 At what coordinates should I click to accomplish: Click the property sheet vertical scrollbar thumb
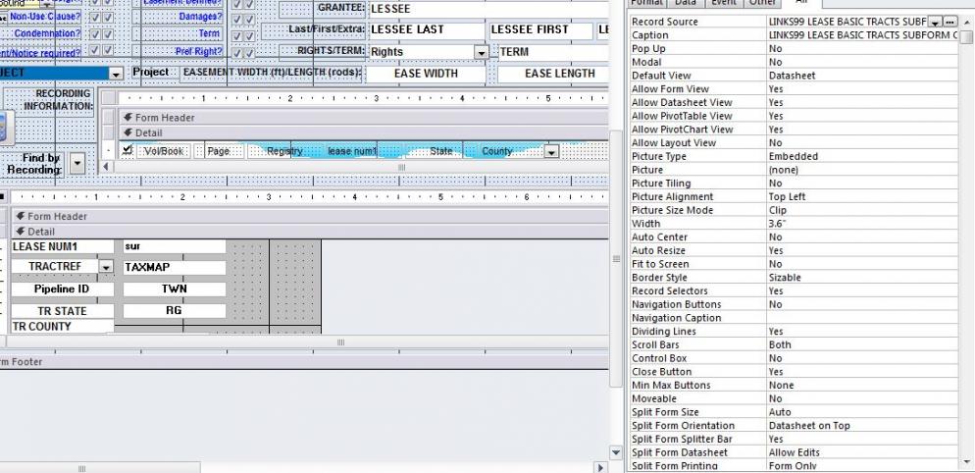pos(965,36)
